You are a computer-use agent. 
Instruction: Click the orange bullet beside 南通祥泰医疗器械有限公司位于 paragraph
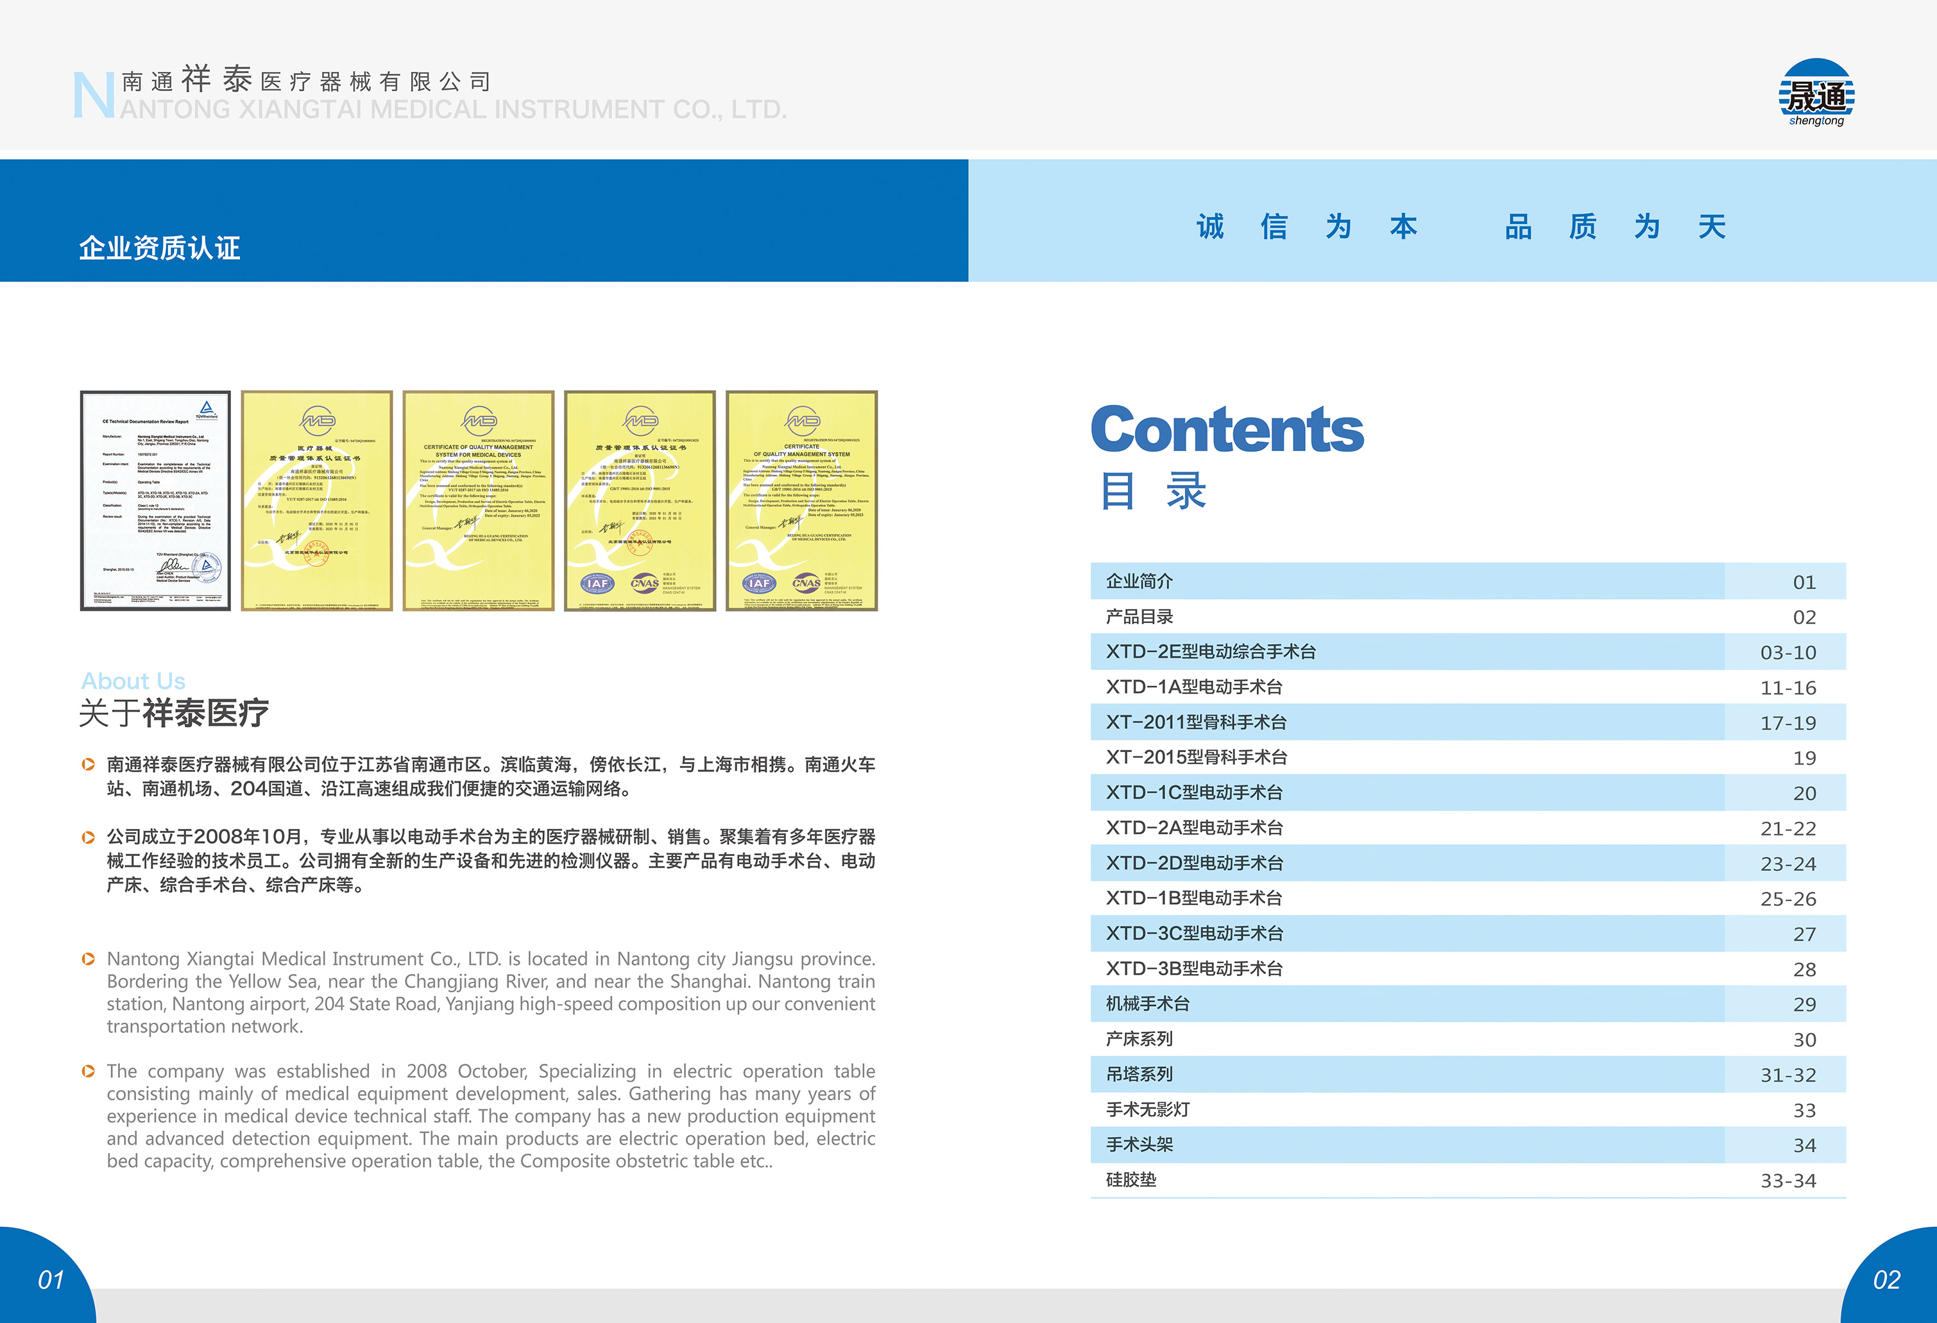click(x=89, y=764)
